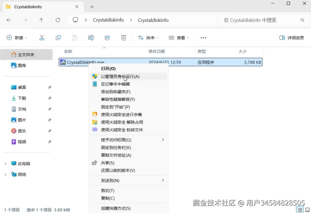The height and width of the screenshot is (213, 311).
Task: Click the Rename icon in toolbar
Action: tap(91, 38)
